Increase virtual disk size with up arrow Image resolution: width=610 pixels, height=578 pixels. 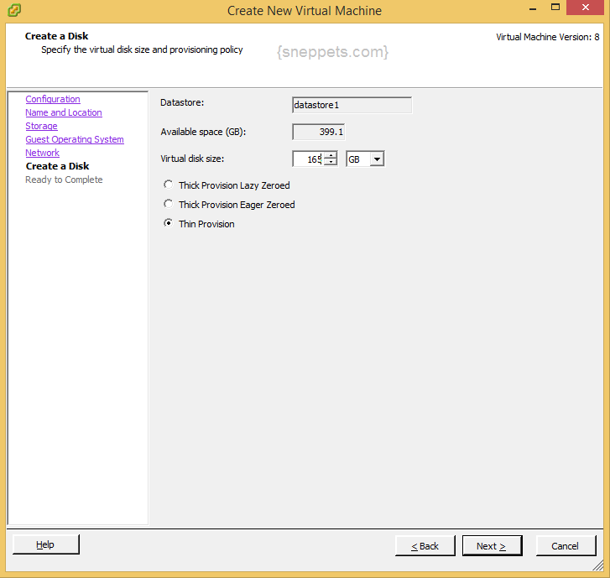click(x=331, y=155)
